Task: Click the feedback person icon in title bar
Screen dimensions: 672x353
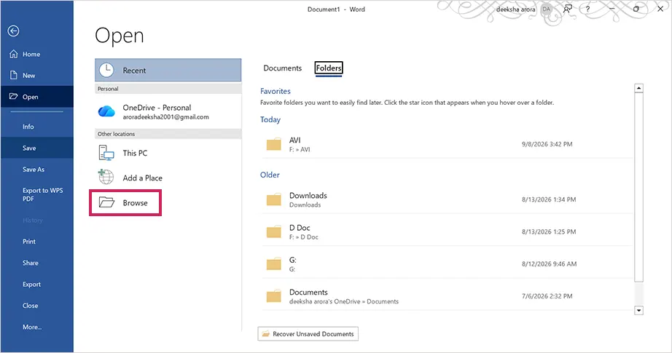Action: [x=568, y=9]
